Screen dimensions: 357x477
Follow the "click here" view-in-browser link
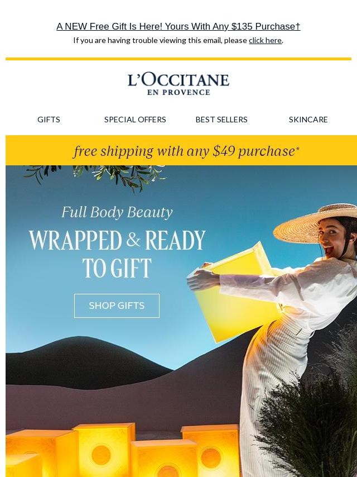pyautogui.click(x=265, y=40)
